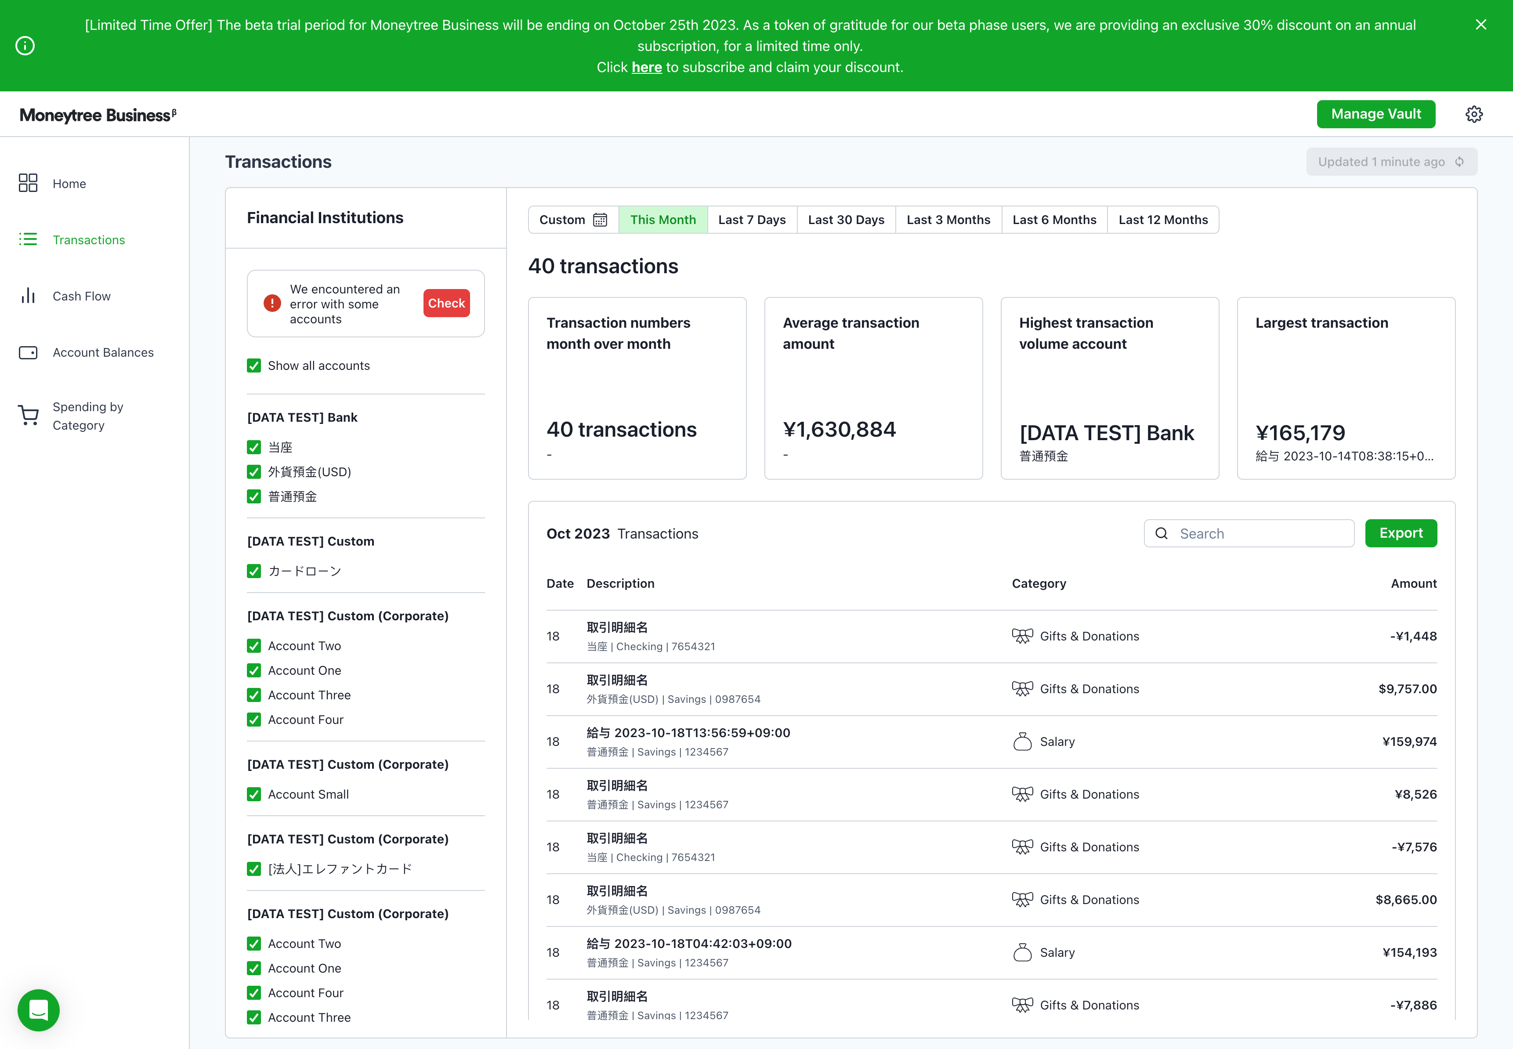The height and width of the screenshot is (1049, 1513).
Task: Open settings via the gear icon
Action: 1473,114
